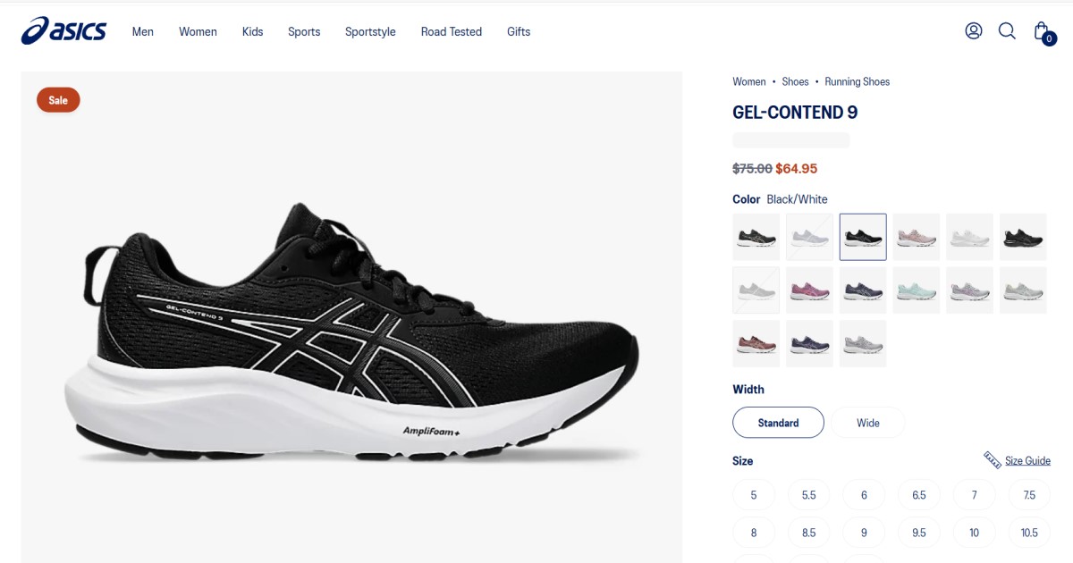This screenshot has width=1073, height=563.
Task: Open the account profile icon
Action: click(x=974, y=30)
